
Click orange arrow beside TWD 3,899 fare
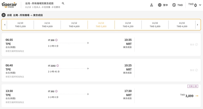[197, 96]
